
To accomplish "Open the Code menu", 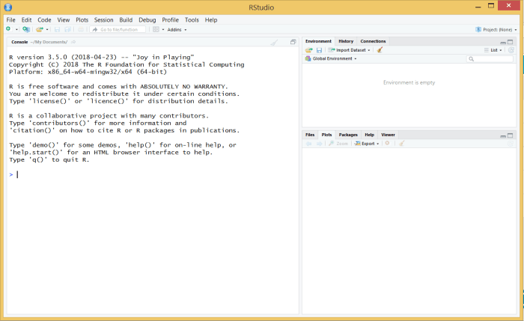I will pos(44,19).
